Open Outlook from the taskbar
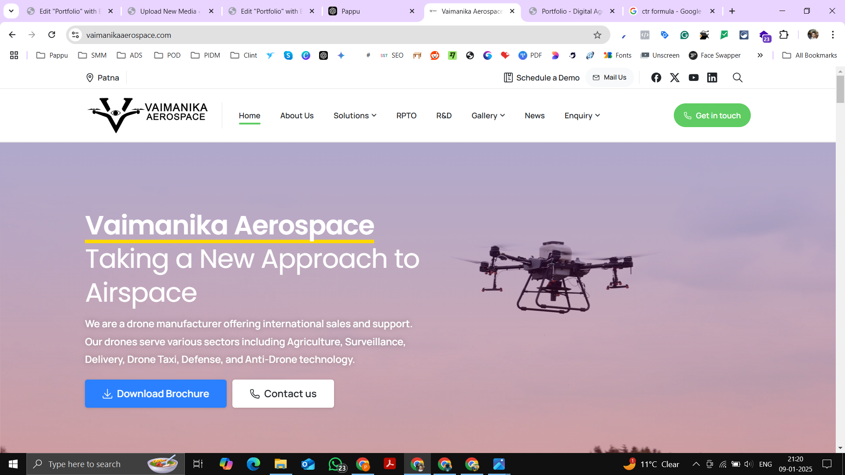The image size is (845, 475). click(308, 464)
